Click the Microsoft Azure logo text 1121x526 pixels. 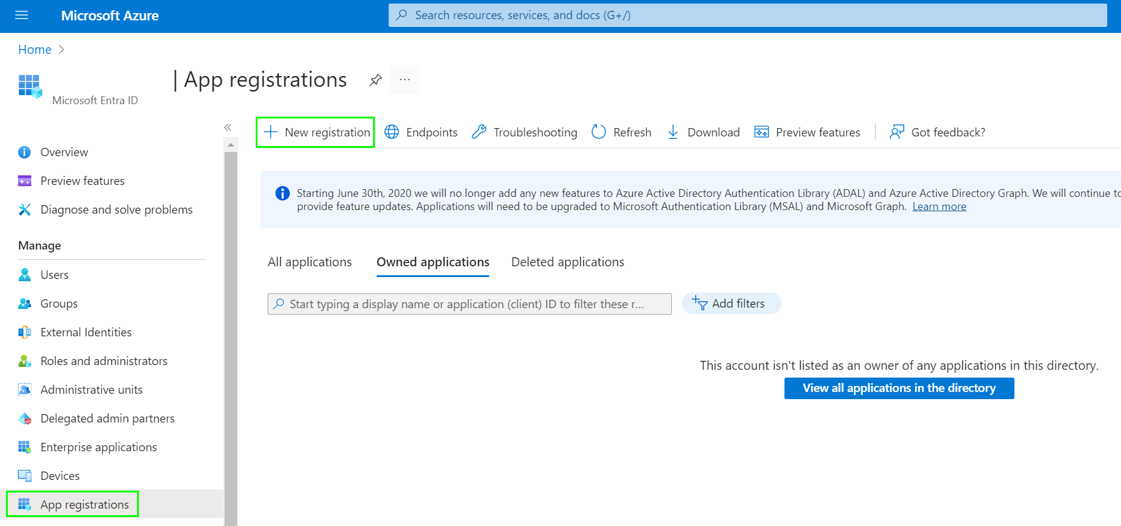point(110,16)
